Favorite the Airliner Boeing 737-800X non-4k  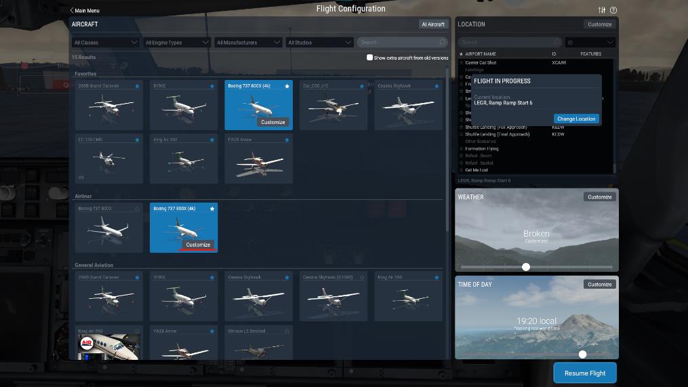(x=138, y=209)
